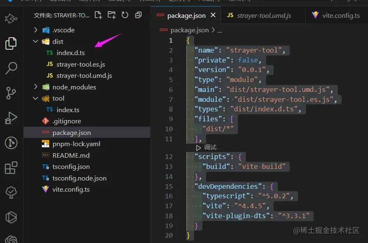
Task: Open pnpm-lock.yaml file
Action: tap(87, 144)
